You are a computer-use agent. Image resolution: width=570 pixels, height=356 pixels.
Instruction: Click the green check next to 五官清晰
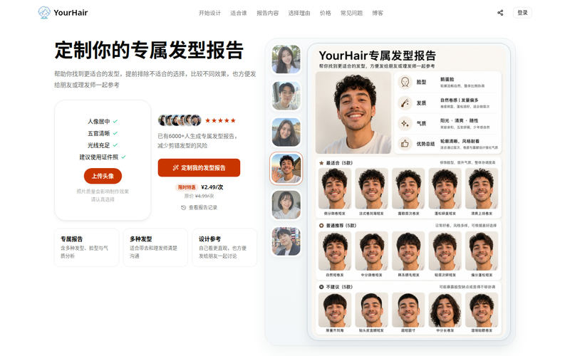[115, 133]
